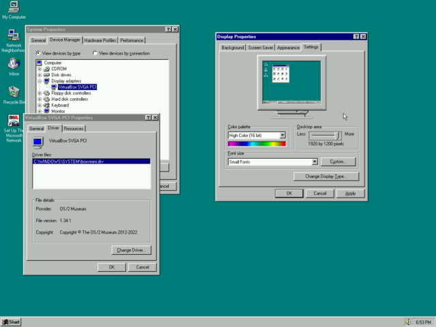Click the Computer root icon in device tree

pyautogui.click(x=40, y=63)
